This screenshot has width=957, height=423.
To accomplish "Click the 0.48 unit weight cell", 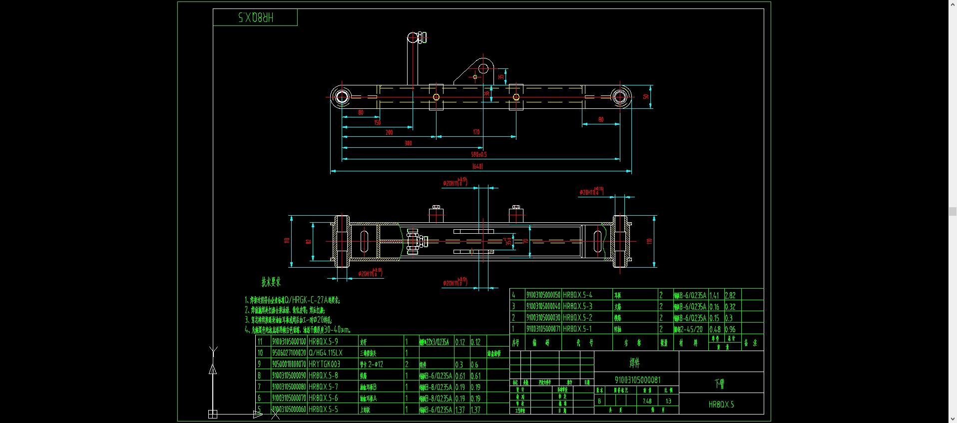I will [715, 330].
